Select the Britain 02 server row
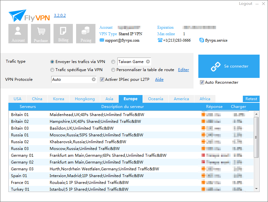The image size is (268, 202). coord(131,122)
